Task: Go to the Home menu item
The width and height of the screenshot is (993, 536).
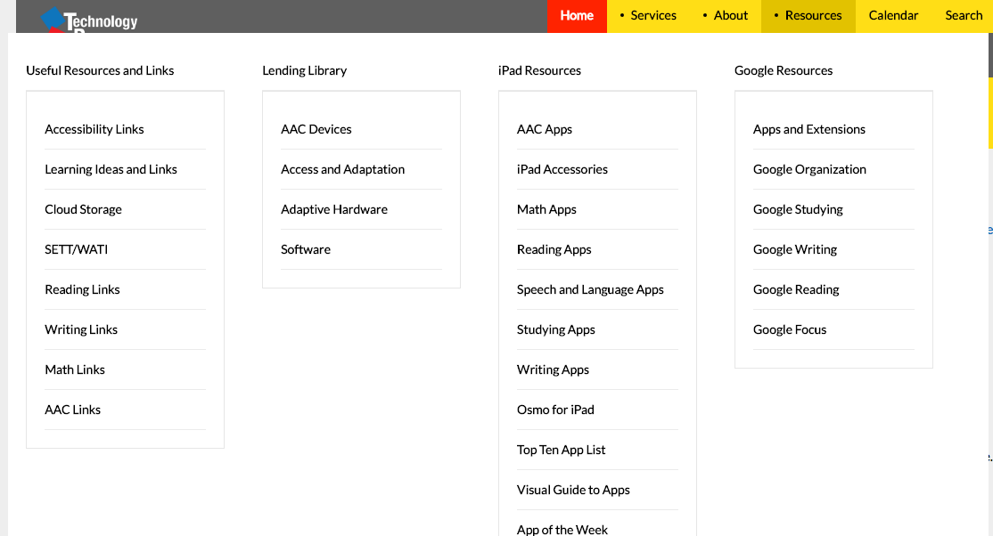Action: [x=577, y=16]
